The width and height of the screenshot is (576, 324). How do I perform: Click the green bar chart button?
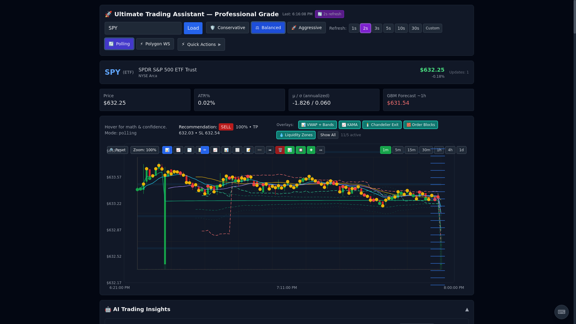coord(289,150)
